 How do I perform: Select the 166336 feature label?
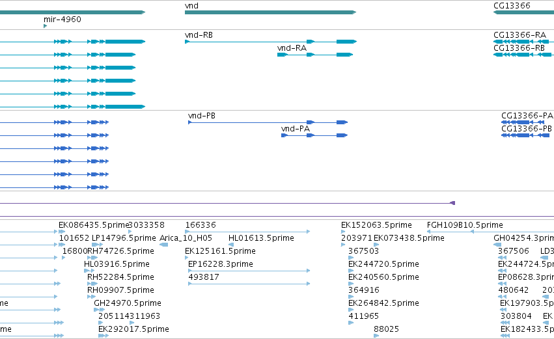pyautogui.click(x=201, y=225)
